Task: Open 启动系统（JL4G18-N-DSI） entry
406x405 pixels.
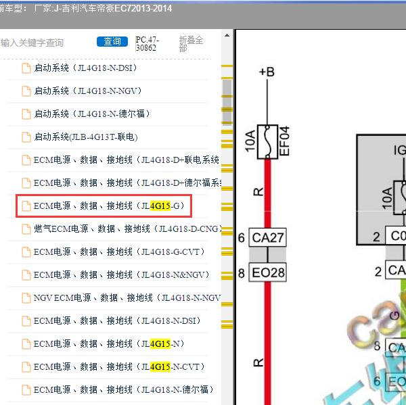Action: (x=85, y=68)
